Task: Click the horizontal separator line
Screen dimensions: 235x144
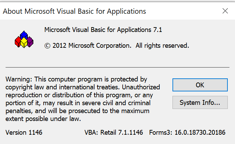Action: coord(117,67)
